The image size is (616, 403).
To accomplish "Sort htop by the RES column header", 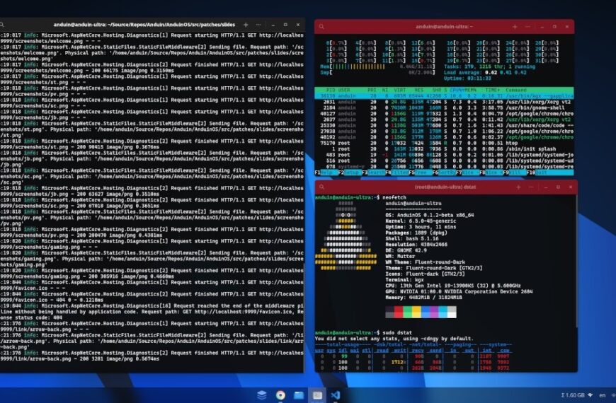I will [x=418, y=90].
